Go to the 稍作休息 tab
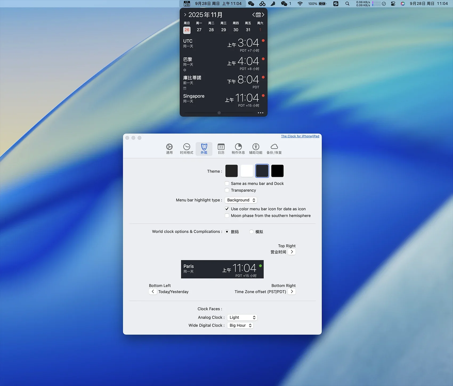The image size is (453, 386). (x=238, y=149)
